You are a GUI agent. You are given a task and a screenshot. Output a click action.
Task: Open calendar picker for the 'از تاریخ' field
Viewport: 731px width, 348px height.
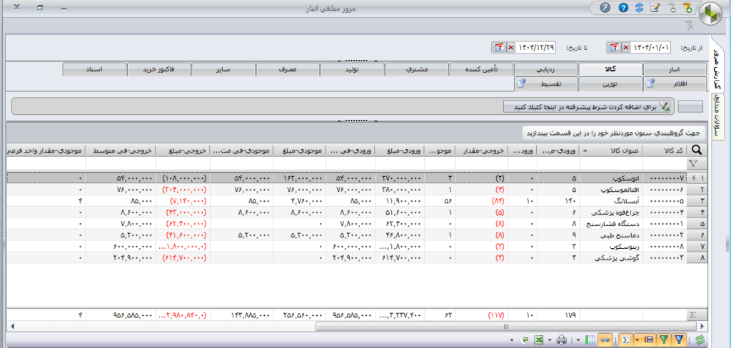615,48
